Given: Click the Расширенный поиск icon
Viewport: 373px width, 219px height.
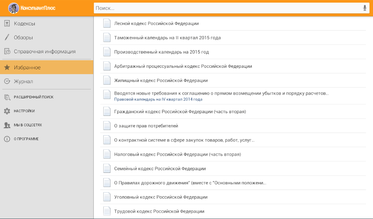Looking at the screenshot, I should [x=7, y=97].
